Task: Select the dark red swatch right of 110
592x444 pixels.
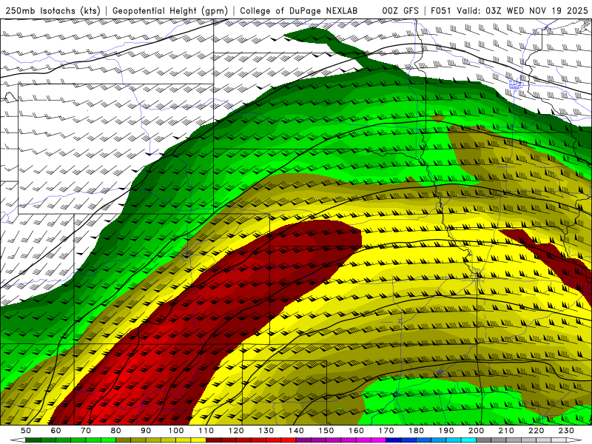Action: click(x=213, y=440)
